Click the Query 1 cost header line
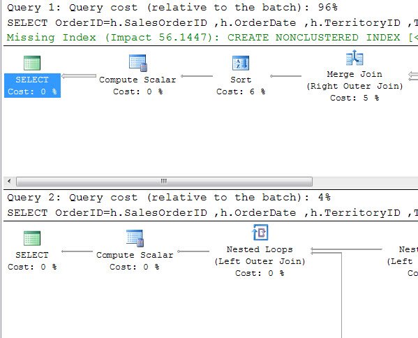 click(x=172, y=8)
